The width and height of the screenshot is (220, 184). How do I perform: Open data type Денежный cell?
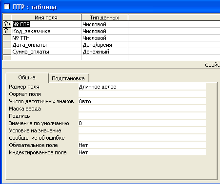point(104,52)
